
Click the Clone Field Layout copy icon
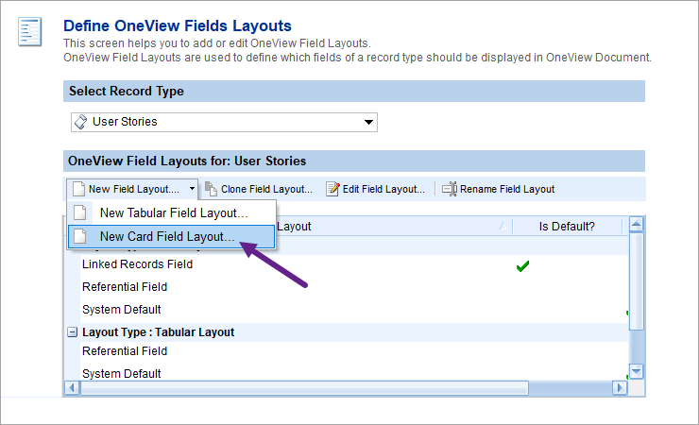tap(211, 189)
